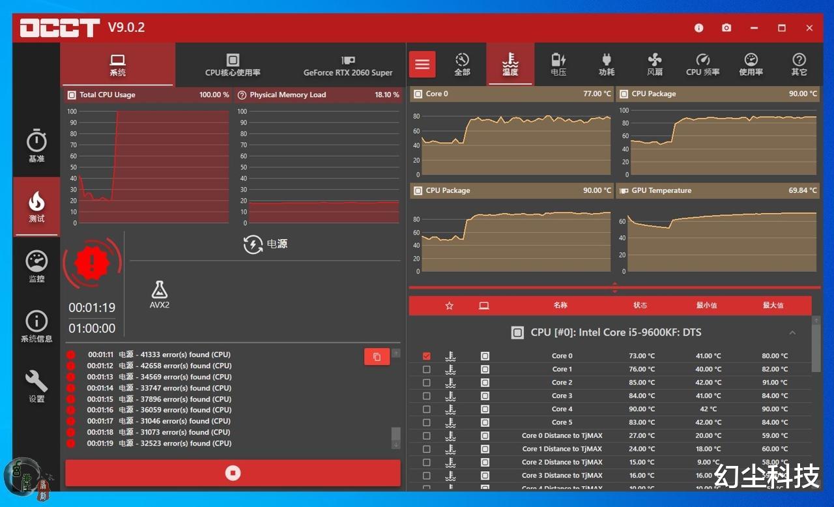Sort by 最大值 maximum column
This screenshot has width=834, height=507.
773,305
